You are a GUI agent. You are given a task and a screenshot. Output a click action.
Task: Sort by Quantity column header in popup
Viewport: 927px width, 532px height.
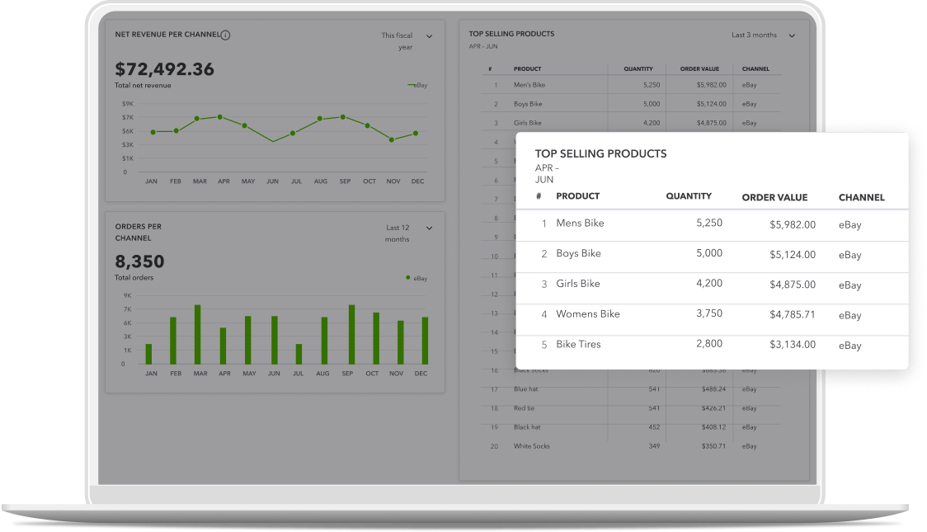(x=689, y=196)
